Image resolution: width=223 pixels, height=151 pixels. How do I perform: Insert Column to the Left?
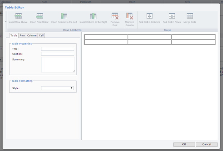pyautogui.click(x=64, y=16)
